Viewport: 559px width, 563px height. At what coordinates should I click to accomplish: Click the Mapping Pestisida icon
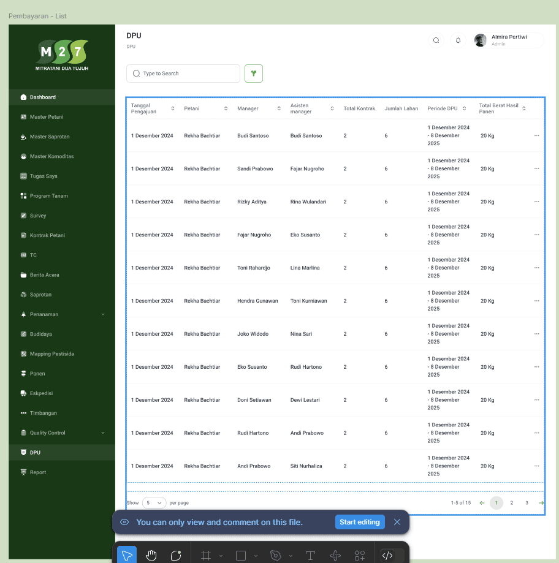point(23,353)
